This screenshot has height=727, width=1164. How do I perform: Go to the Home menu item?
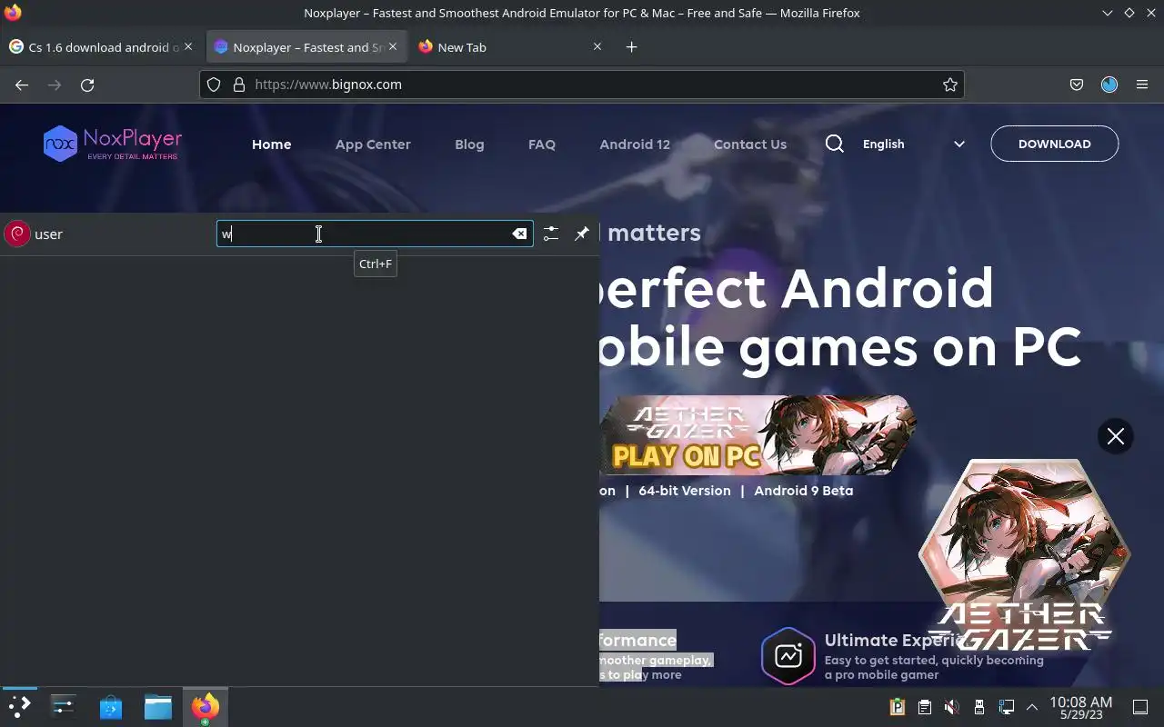271,144
